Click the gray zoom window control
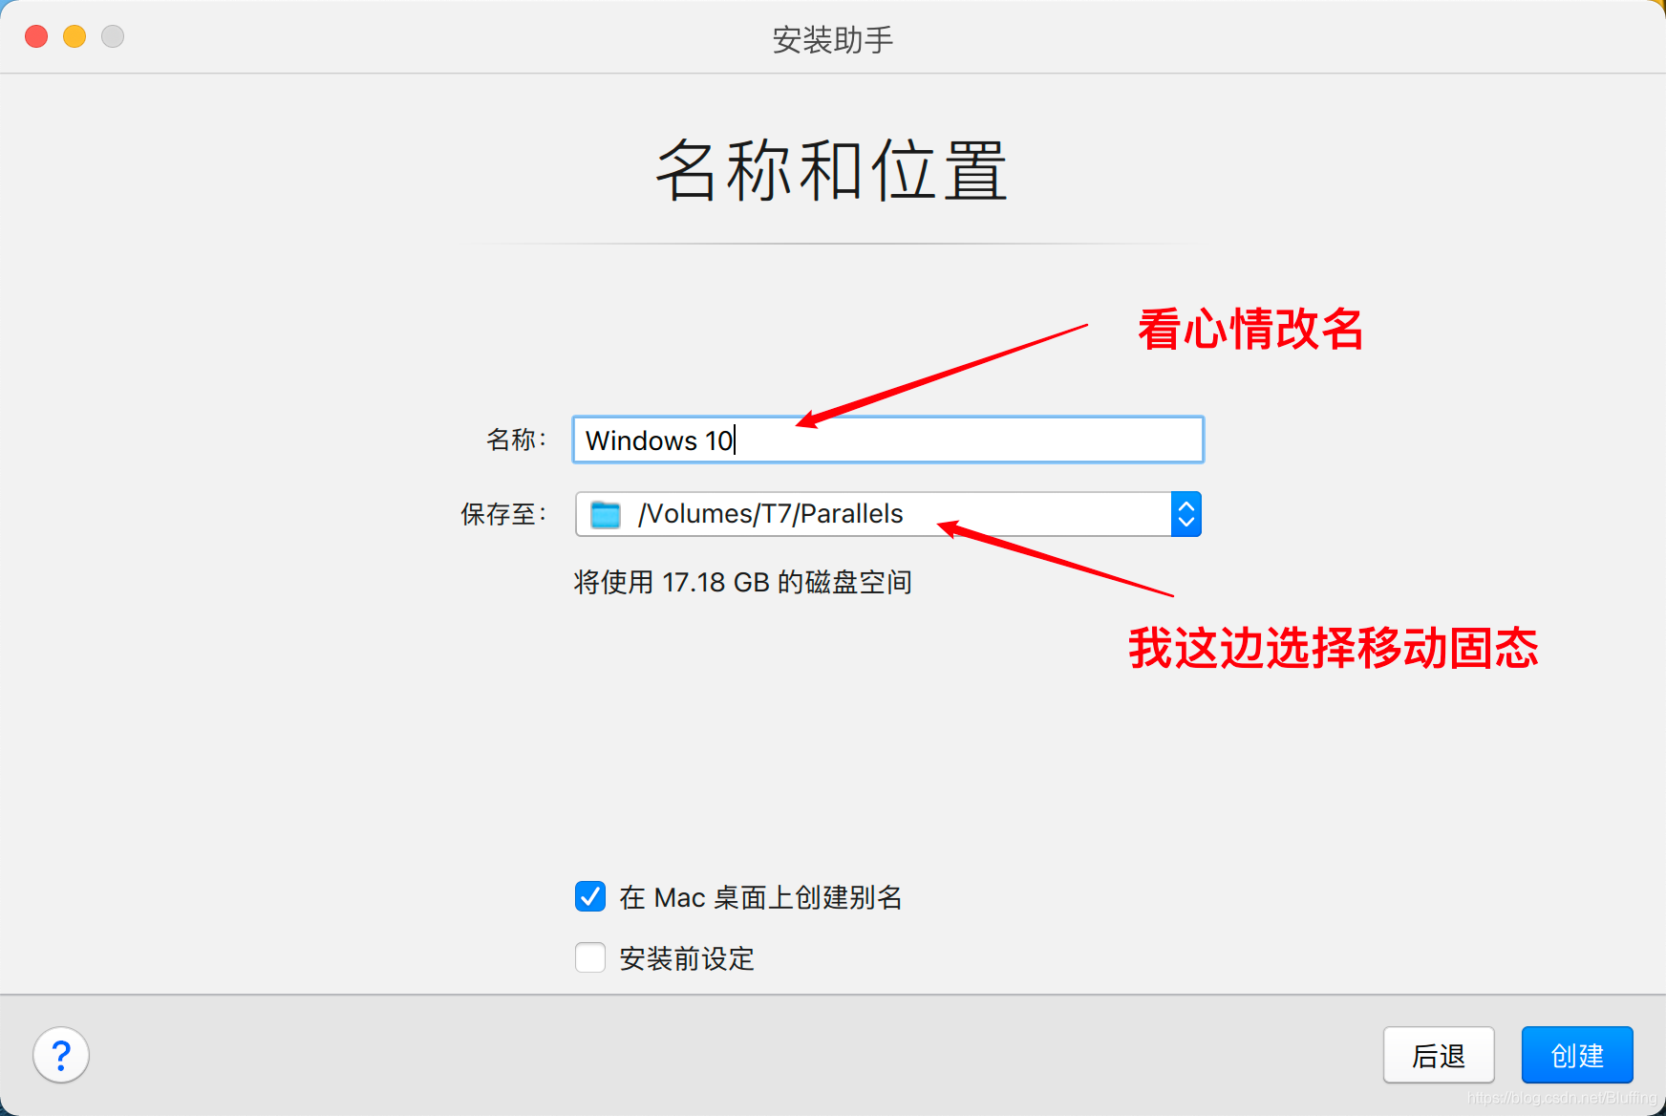Screen dimensions: 1666x1116 coord(112,36)
